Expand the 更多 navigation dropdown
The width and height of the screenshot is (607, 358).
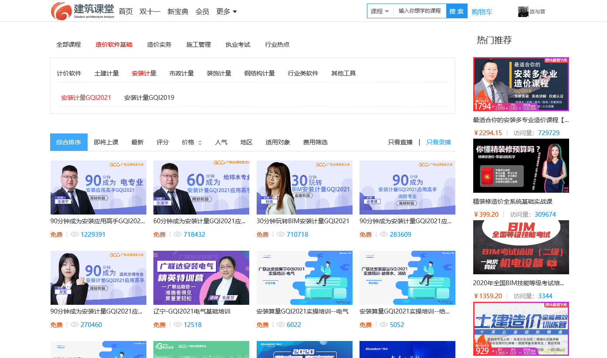coord(227,11)
